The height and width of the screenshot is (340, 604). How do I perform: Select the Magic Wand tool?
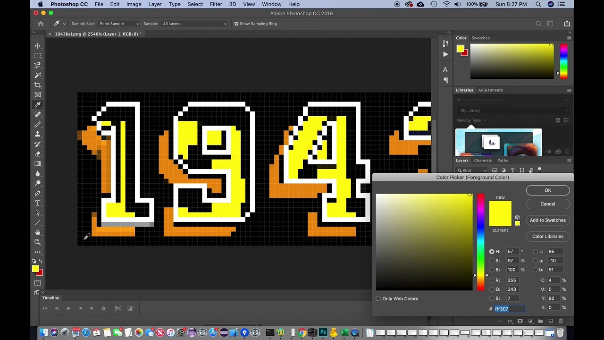38,75
